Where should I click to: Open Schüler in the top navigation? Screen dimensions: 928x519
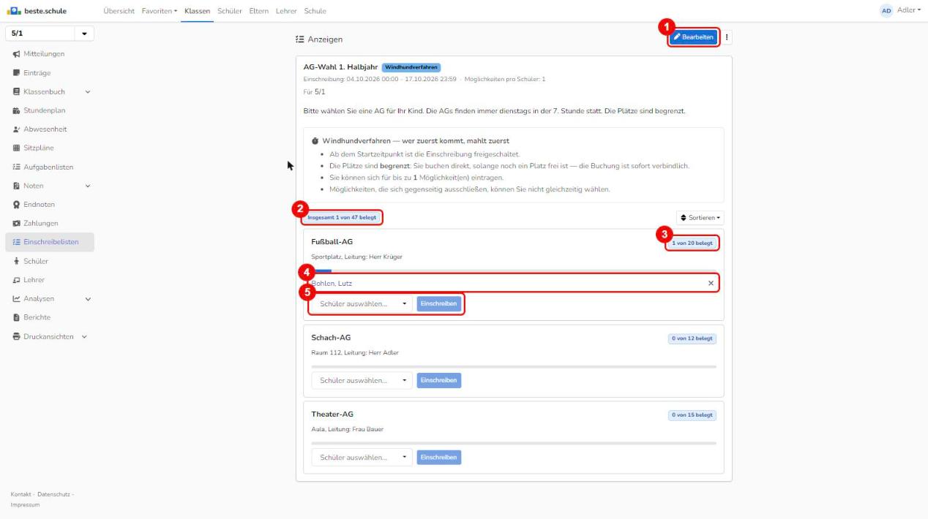(x=230, y=11)
